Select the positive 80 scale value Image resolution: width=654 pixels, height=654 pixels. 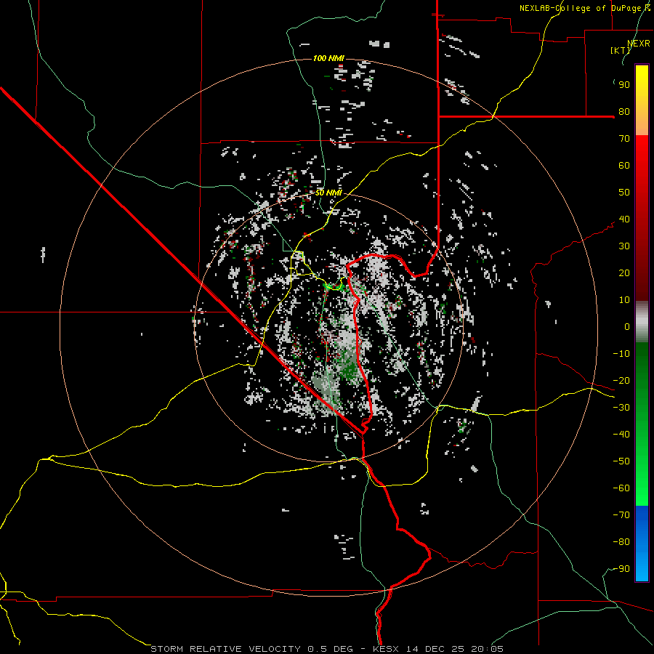click(x=624, y=112)
